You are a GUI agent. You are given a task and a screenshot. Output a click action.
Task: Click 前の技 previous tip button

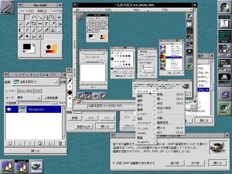(174, 163)
